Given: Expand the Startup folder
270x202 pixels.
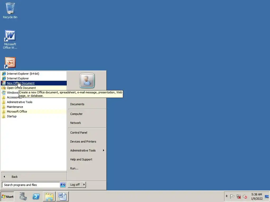Looking at the screenshot, I should 34,116.
